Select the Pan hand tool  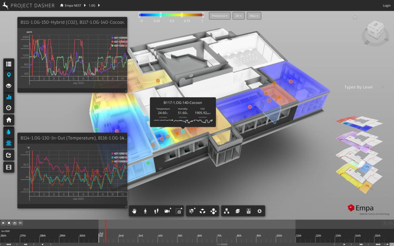coord(134,211)
